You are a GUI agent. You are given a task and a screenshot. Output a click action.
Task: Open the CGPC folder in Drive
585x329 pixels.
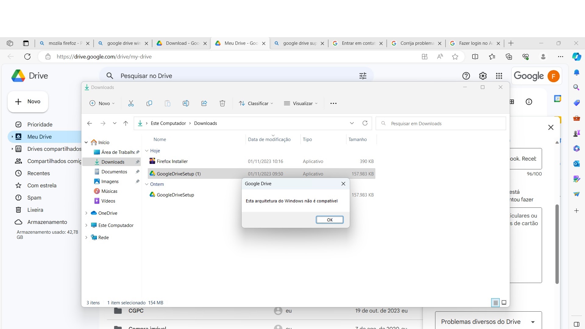(136, 311)
